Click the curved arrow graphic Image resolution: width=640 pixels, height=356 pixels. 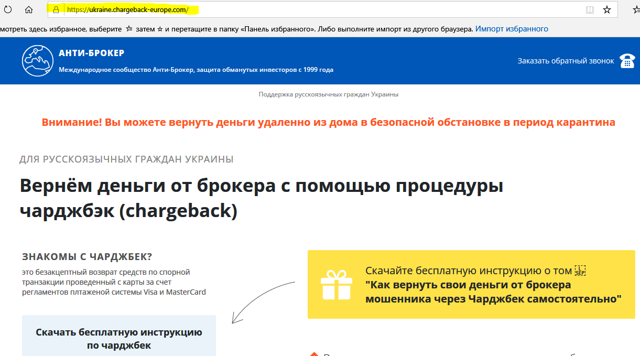(262, 301)
